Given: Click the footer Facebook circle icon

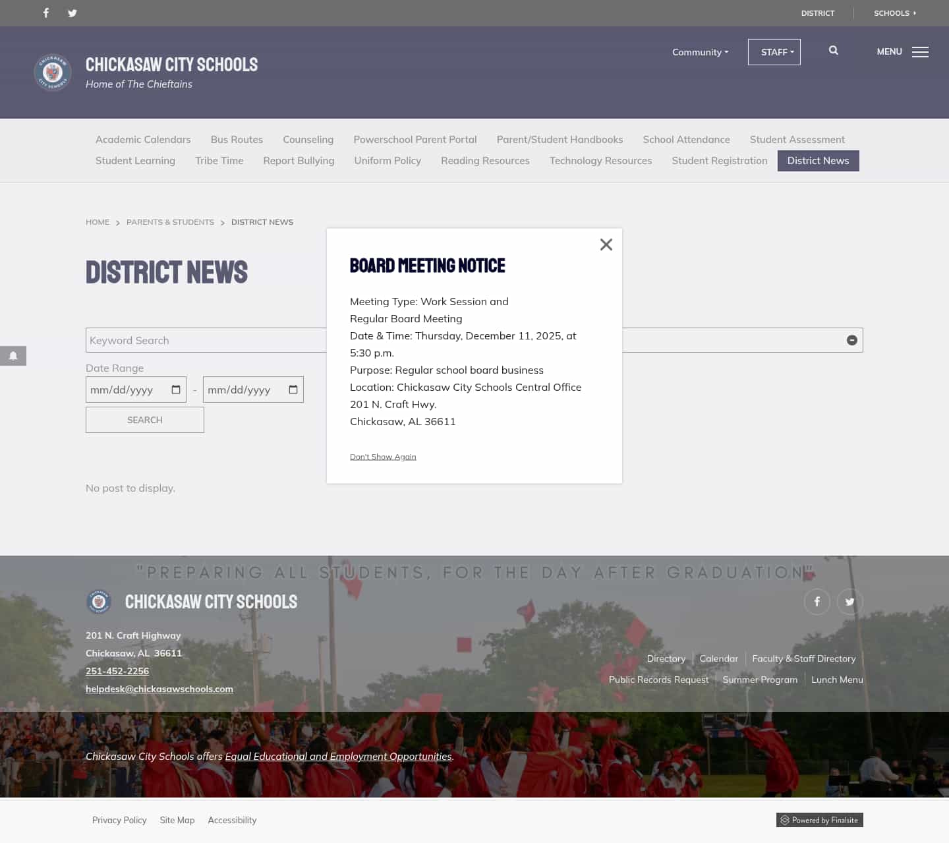Looking at the screenshot, I should [817, 602].
